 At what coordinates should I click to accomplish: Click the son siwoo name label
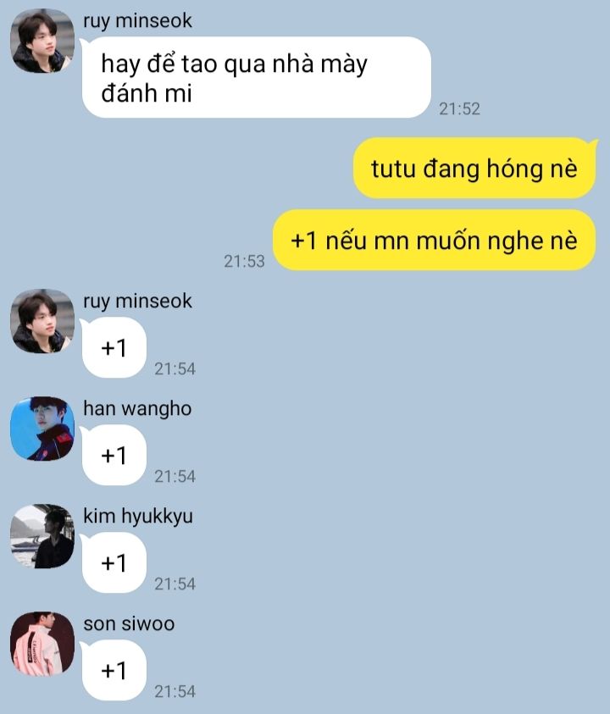coord(129,624)
